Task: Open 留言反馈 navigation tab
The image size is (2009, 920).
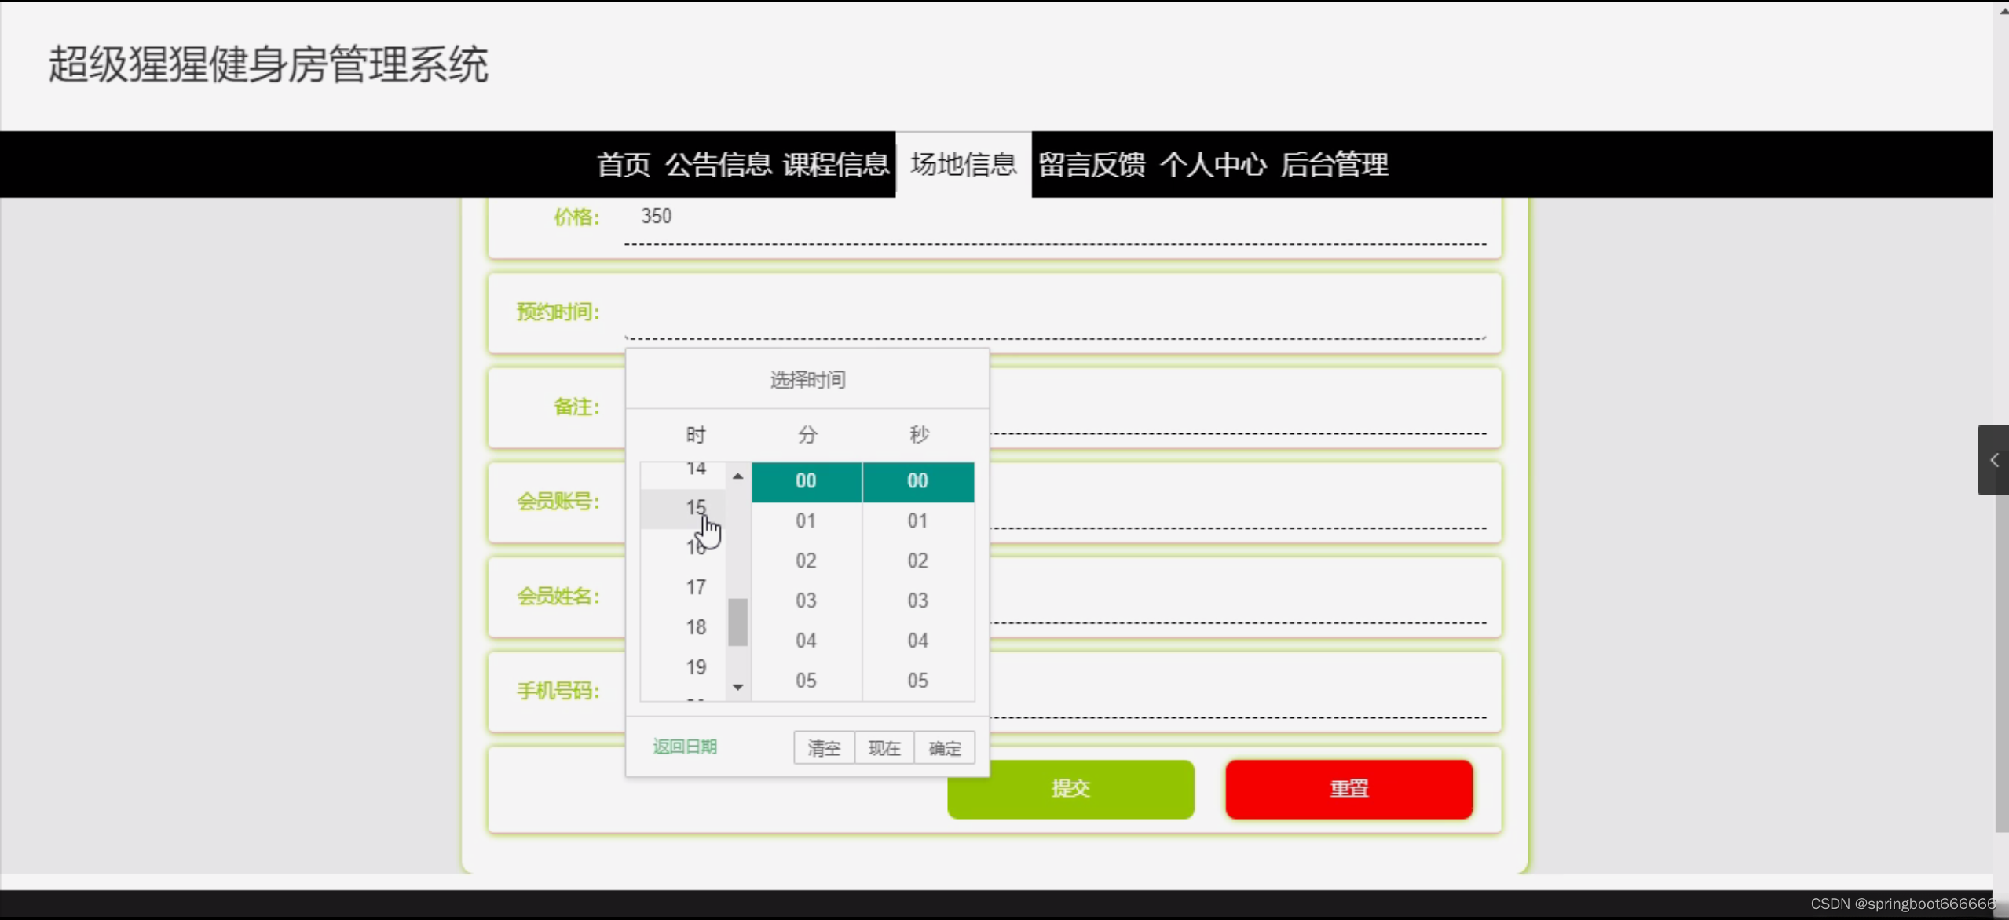Action: (x=1092, y=165)
